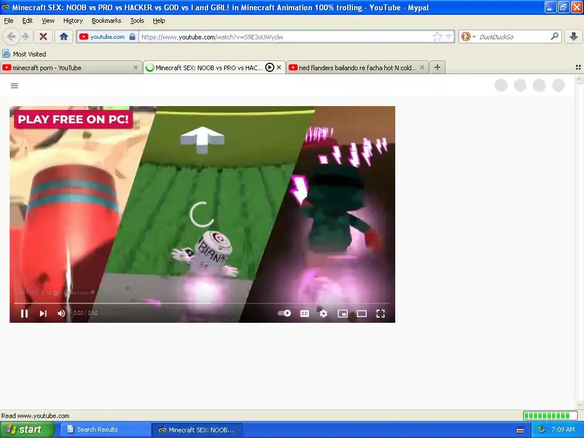Screen dimensions: 584x438
Task: Open the Bookmarks menu
Action: click(x=106, y=21)
